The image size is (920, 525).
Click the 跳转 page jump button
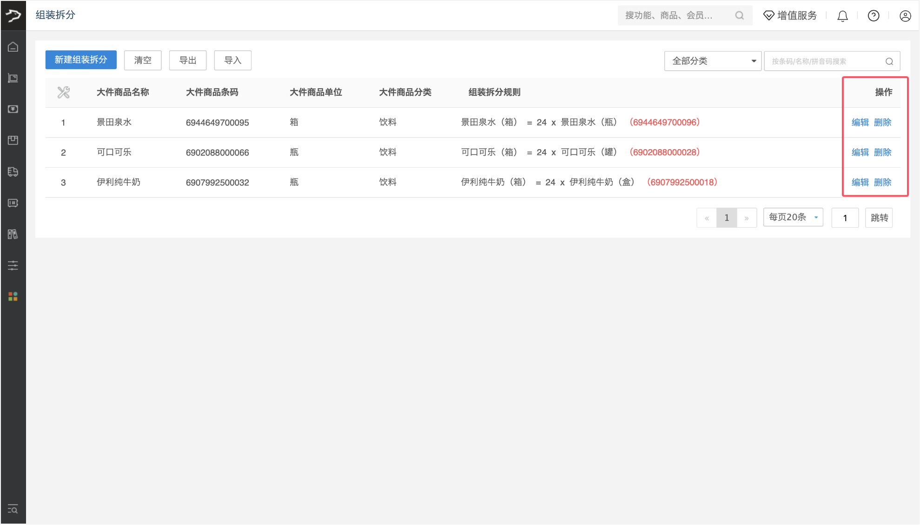point(879,218)
